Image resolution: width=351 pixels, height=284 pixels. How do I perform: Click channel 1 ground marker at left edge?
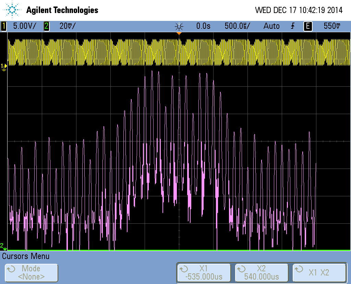click(4, 66)
